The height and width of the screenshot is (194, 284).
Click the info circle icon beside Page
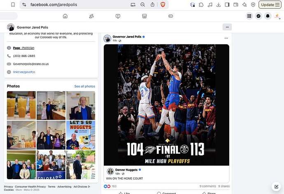(x=9, y=48)
